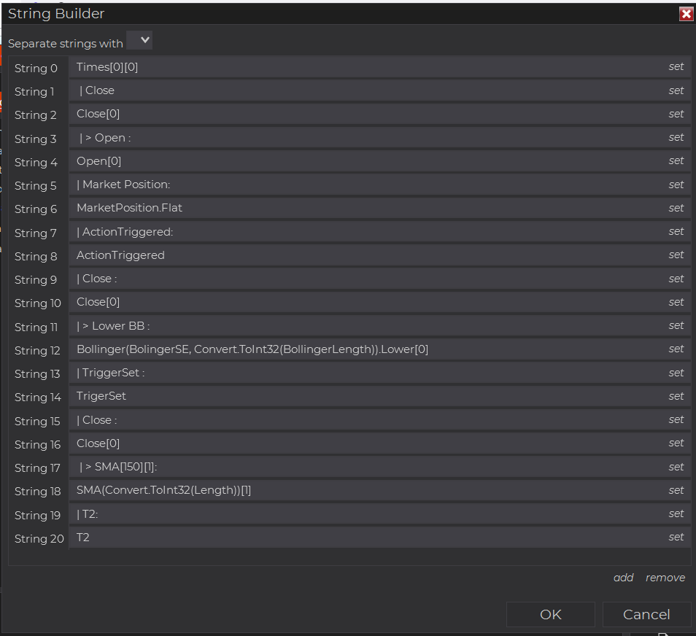
Task: Click set link for String 0
Action: point(676,66)
